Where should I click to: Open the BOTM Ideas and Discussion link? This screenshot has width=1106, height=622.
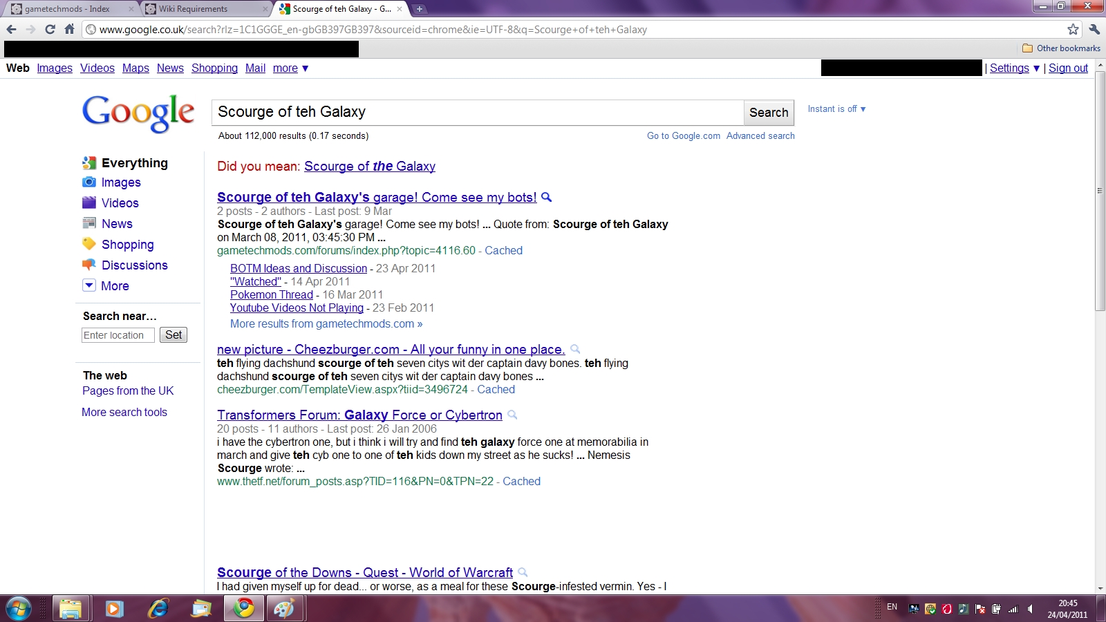click(x=299, y=268)
